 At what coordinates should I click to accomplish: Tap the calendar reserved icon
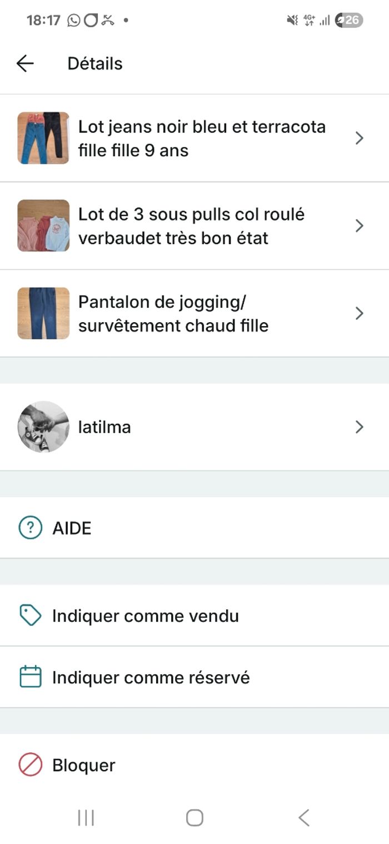[x=30, y=677]
